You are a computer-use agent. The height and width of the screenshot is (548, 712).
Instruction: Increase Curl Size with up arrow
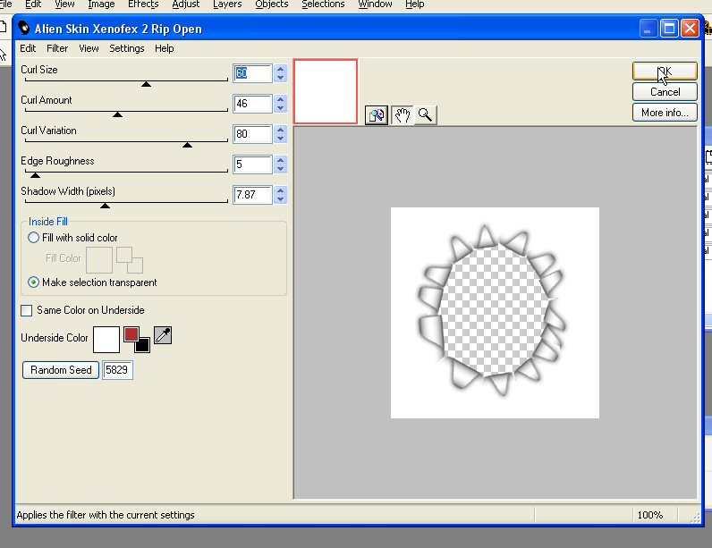(x=281, y=70)
